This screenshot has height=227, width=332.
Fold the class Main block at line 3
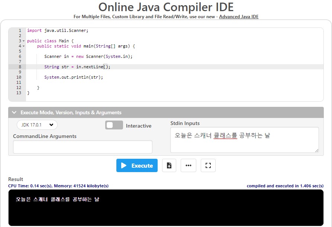pos(23,41)
